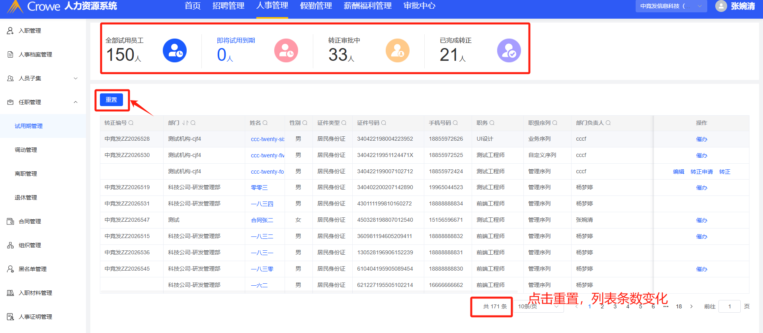Click 转正申请 link in third row

click(x=701, y=172)
